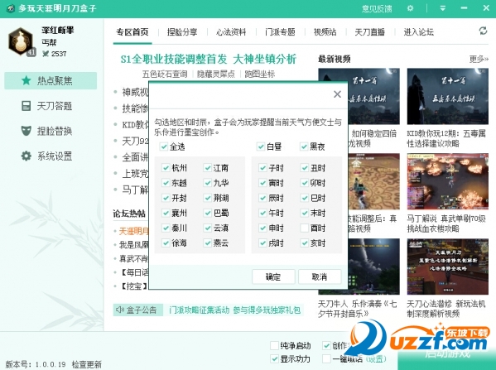
Task: Open the 进入论坛 tab
Action: point(418,32)
